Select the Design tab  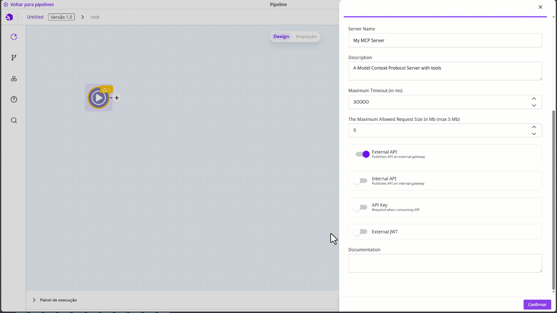point(281,37)
